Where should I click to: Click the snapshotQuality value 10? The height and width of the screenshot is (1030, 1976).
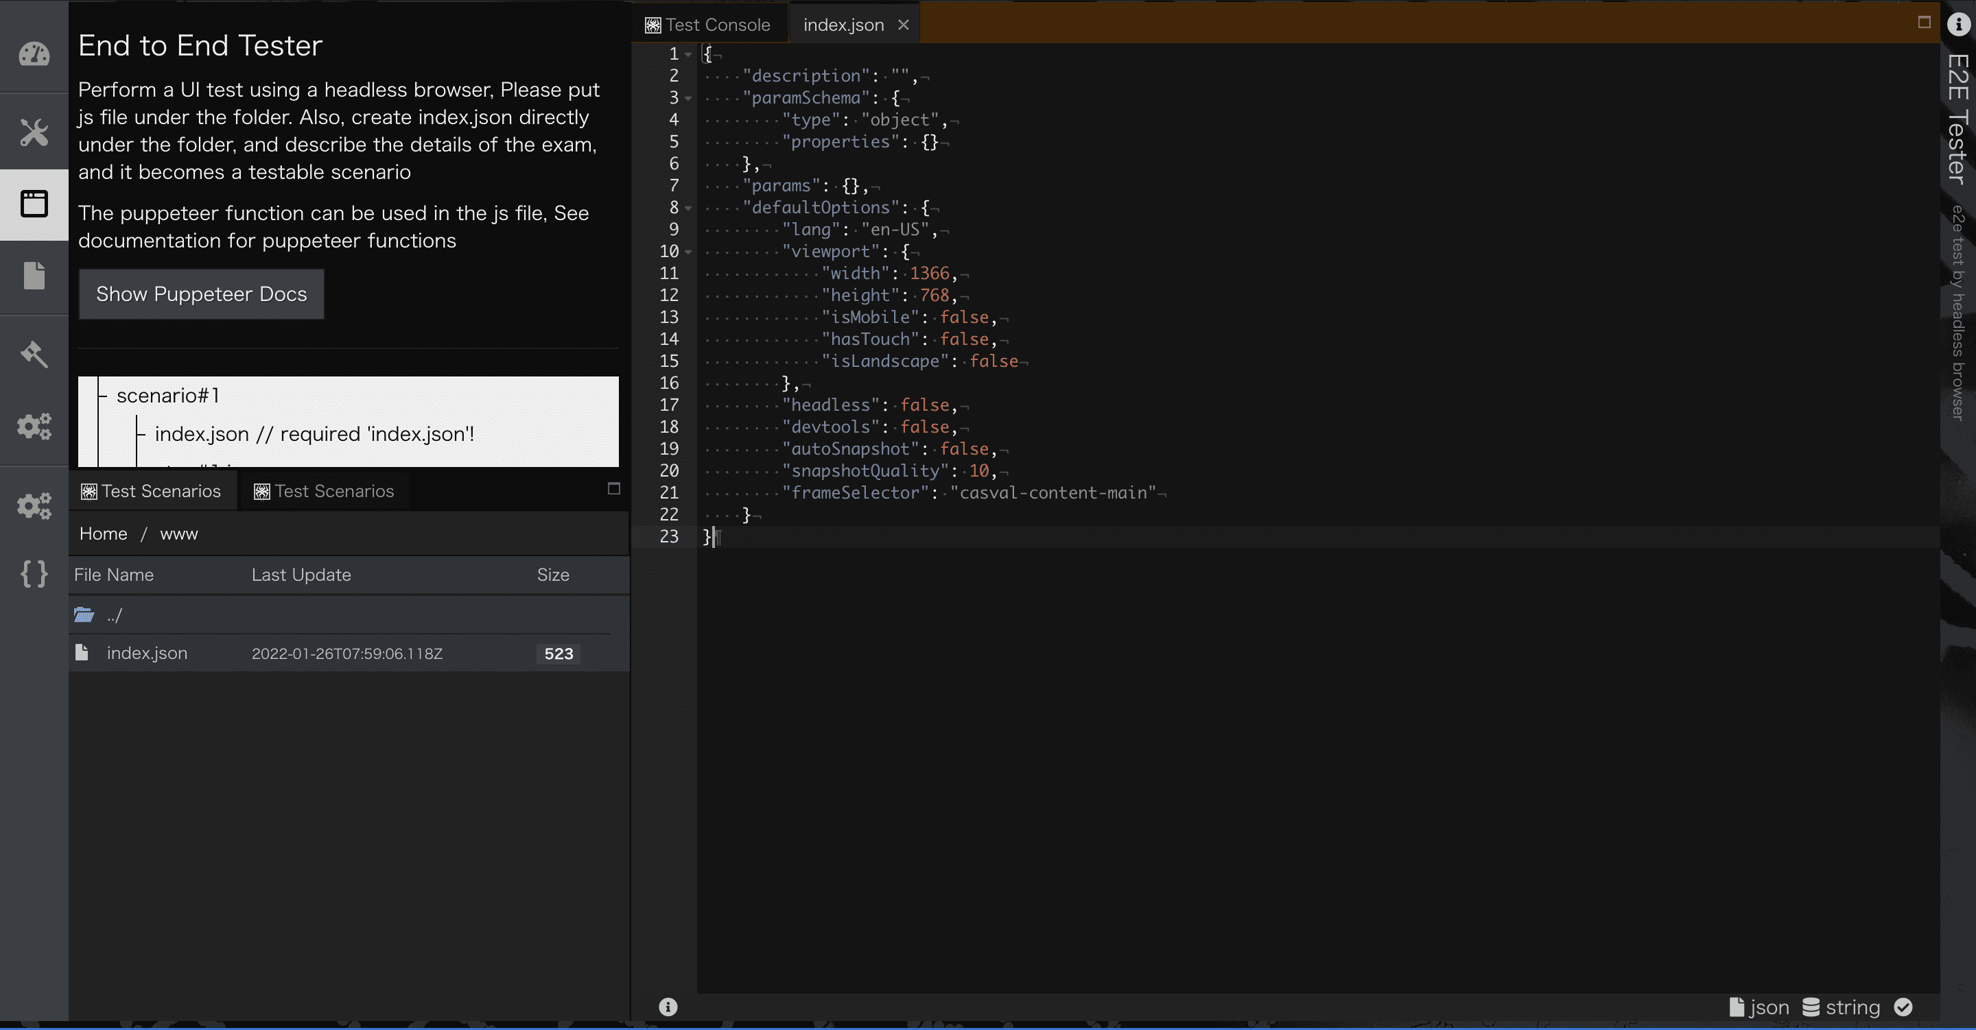point(979,471)
